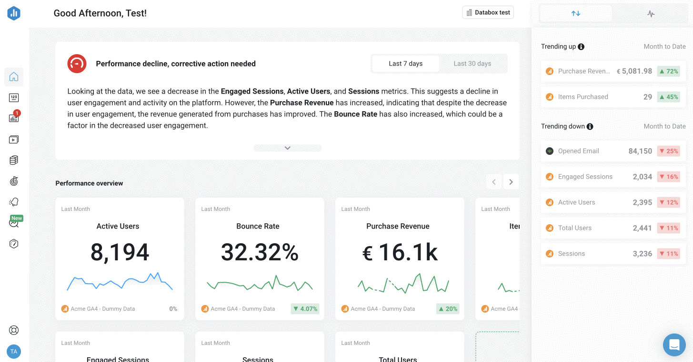Screen dimensions: 693x362
Task: Click the Databox test button
Action: click(x=488, y=12)
